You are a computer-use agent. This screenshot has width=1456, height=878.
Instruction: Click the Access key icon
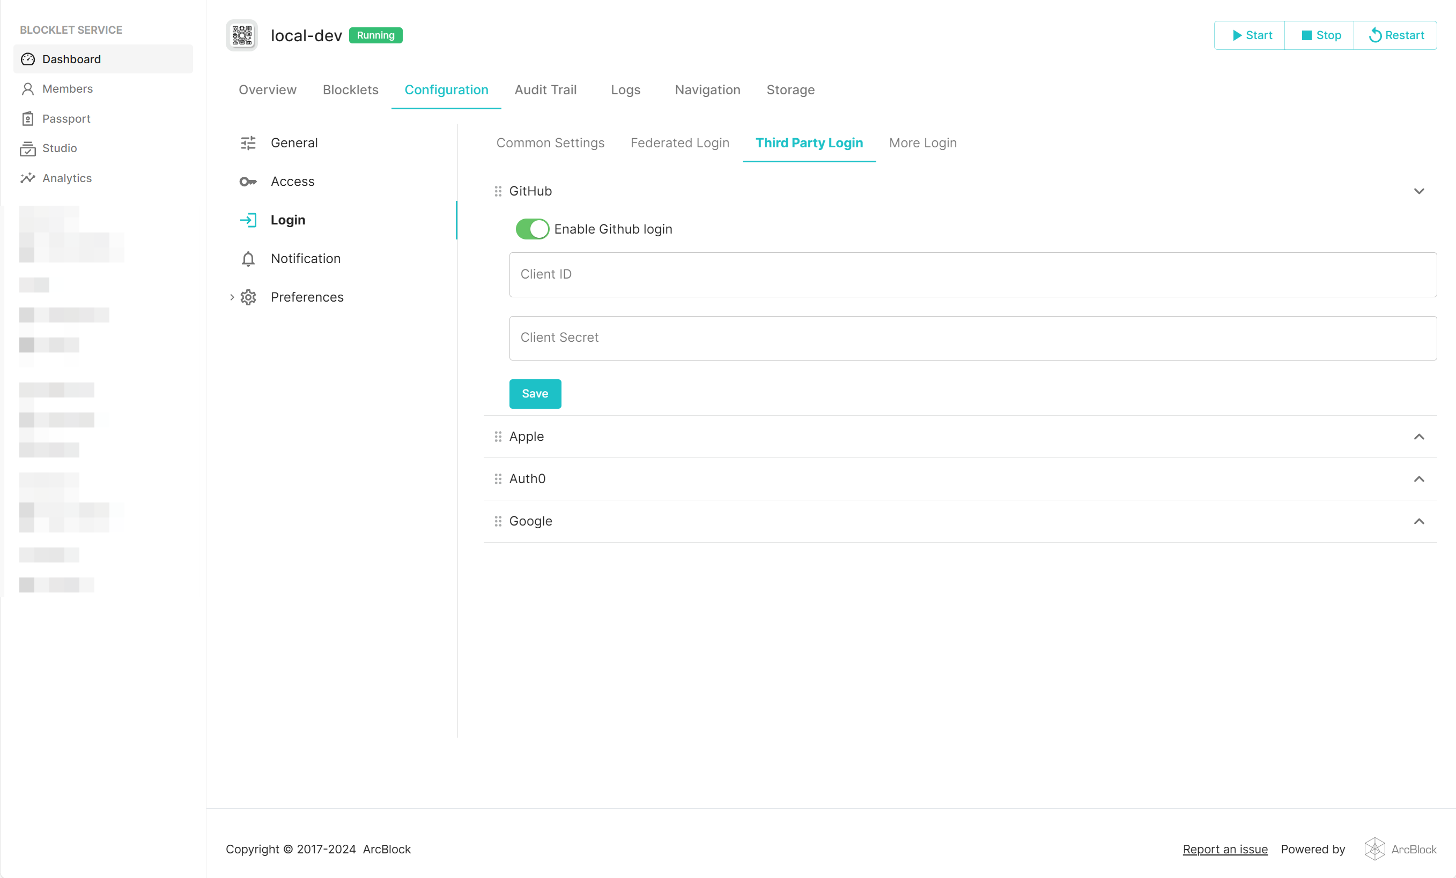pos(248,181)
